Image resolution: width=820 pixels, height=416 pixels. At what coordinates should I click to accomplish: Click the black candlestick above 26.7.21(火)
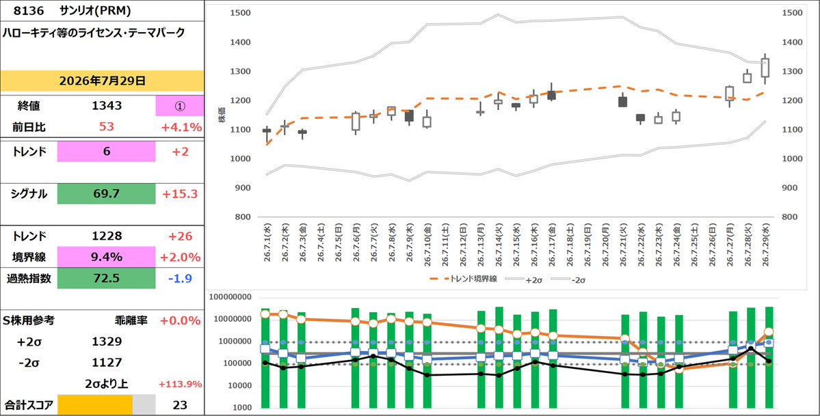coord(623,101)
